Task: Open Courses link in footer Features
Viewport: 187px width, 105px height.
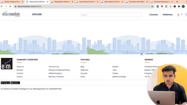Action: pyautogui.click(x=84, y=73)
